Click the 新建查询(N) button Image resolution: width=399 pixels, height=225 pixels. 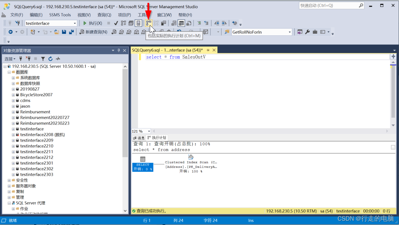[94, 32]
